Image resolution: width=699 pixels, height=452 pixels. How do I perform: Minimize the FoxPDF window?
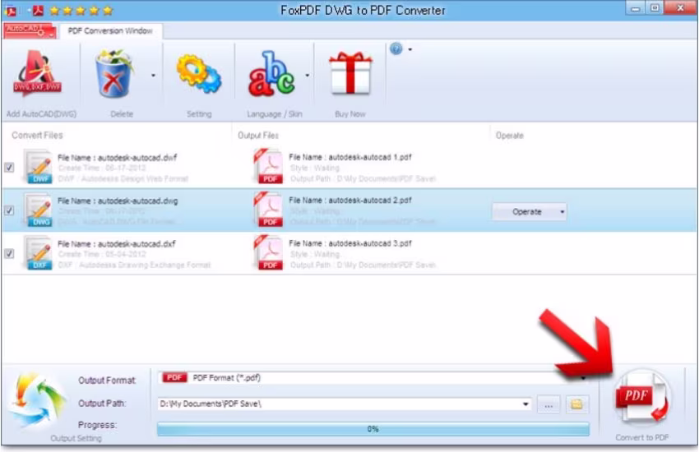pos(637,8)
